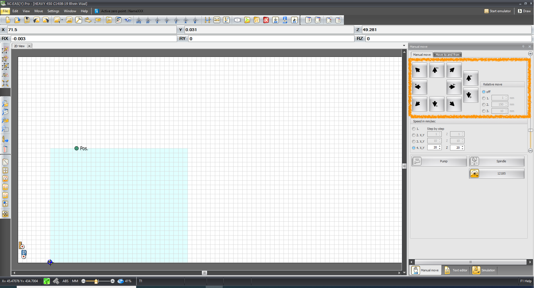The image size is (536, 288).
Task: Select Relative move option 2
Action: tap(484, 105)
